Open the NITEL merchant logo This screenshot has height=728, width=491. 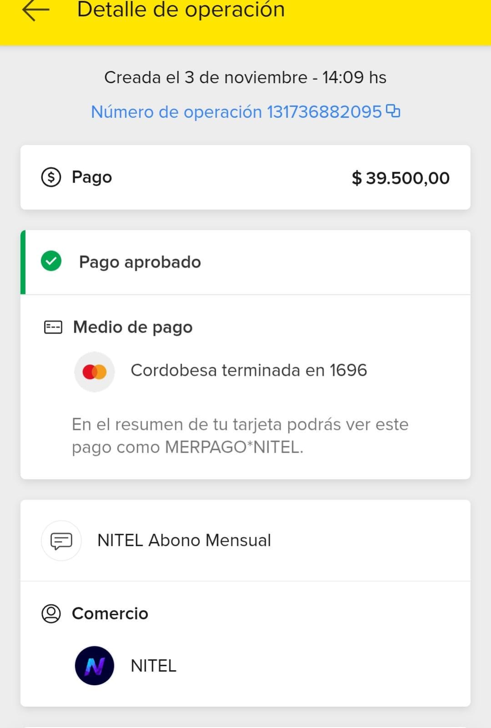94,666
